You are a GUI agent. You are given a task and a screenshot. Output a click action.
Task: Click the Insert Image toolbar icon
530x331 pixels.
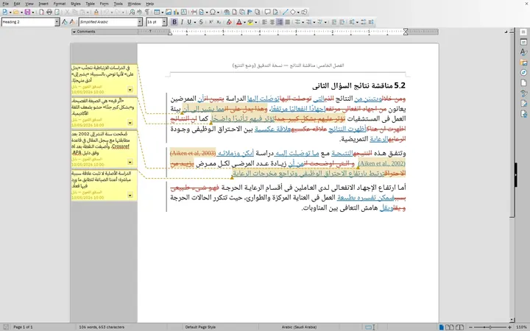pyautogui.click(x=169, y=13)
